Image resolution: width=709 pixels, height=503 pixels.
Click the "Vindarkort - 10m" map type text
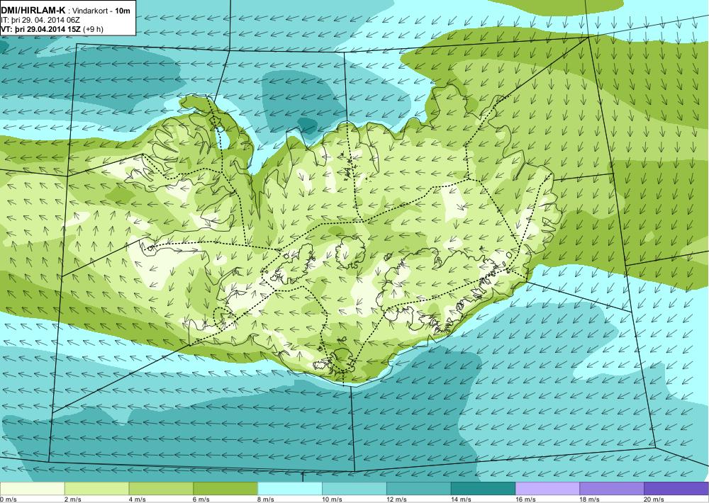pyautogui.click(x=100, y=11)
